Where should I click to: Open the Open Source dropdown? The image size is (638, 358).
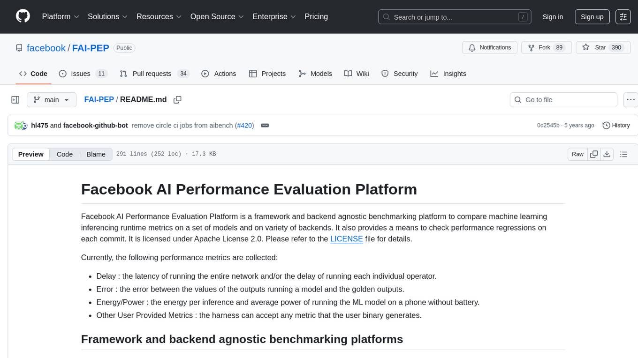(217, 16)
